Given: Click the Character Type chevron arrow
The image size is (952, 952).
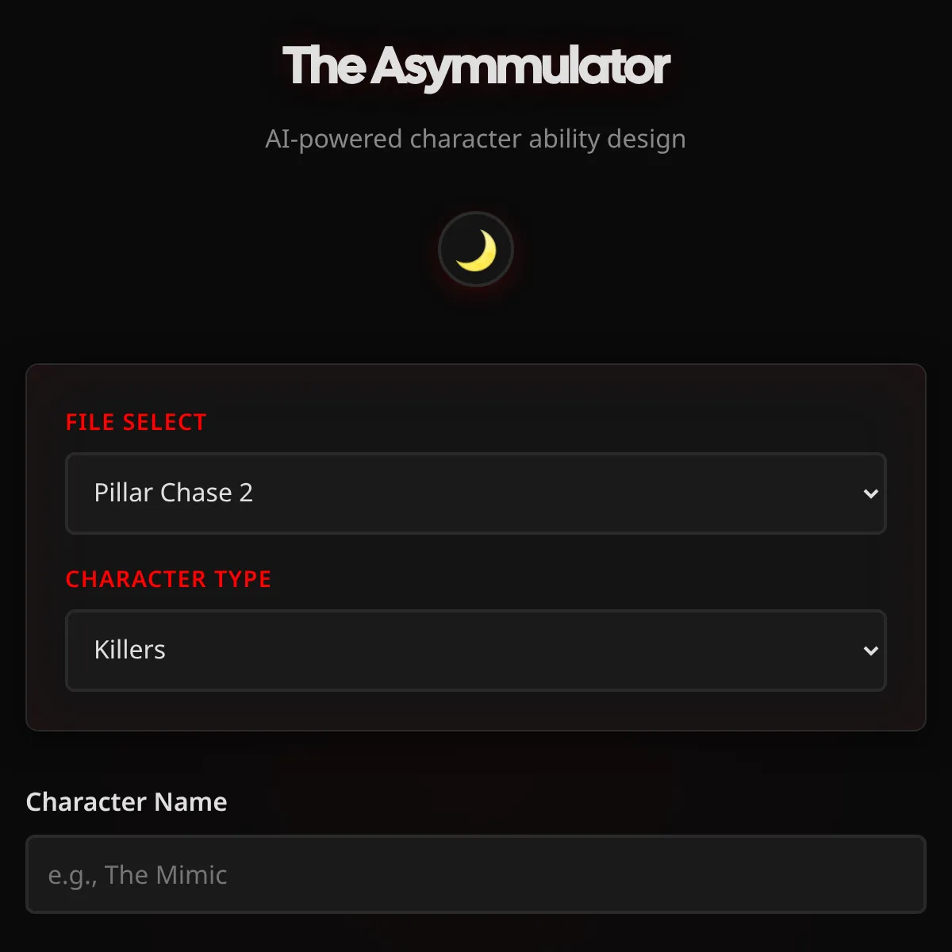Looking at the screenshot, I should pos(870,651).
